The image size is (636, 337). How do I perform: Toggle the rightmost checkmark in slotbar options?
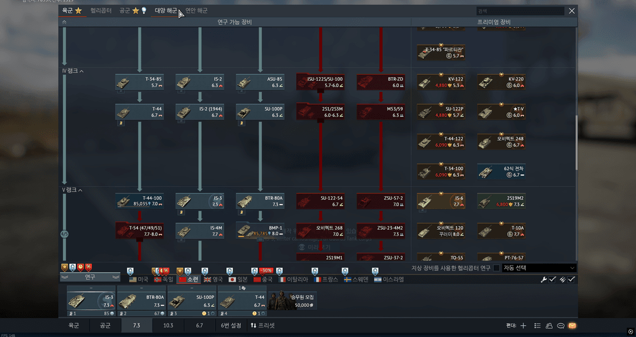(571, 279)
